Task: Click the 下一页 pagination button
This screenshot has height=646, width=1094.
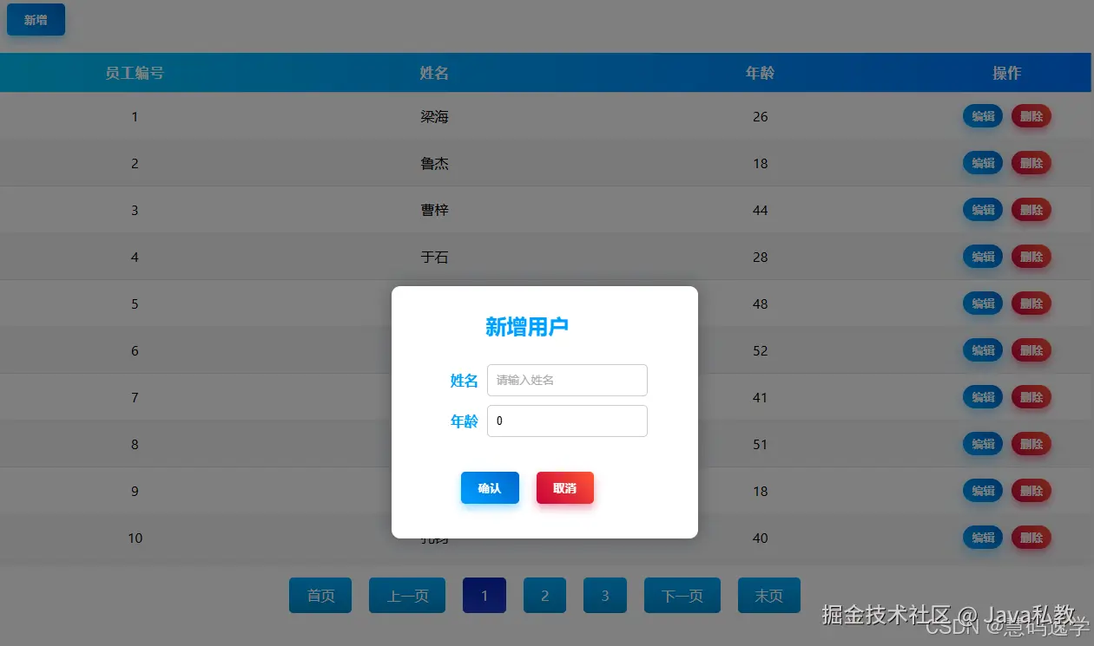Action: coord(682,595)
